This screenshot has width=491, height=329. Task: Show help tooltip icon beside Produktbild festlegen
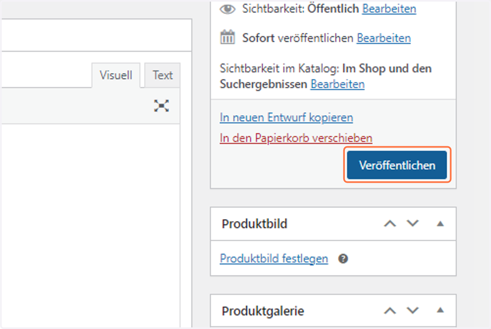click(x=344, y=259)
